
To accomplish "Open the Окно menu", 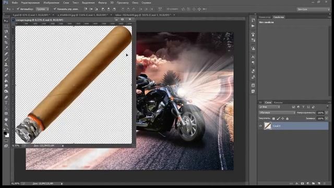I will 135,3.
